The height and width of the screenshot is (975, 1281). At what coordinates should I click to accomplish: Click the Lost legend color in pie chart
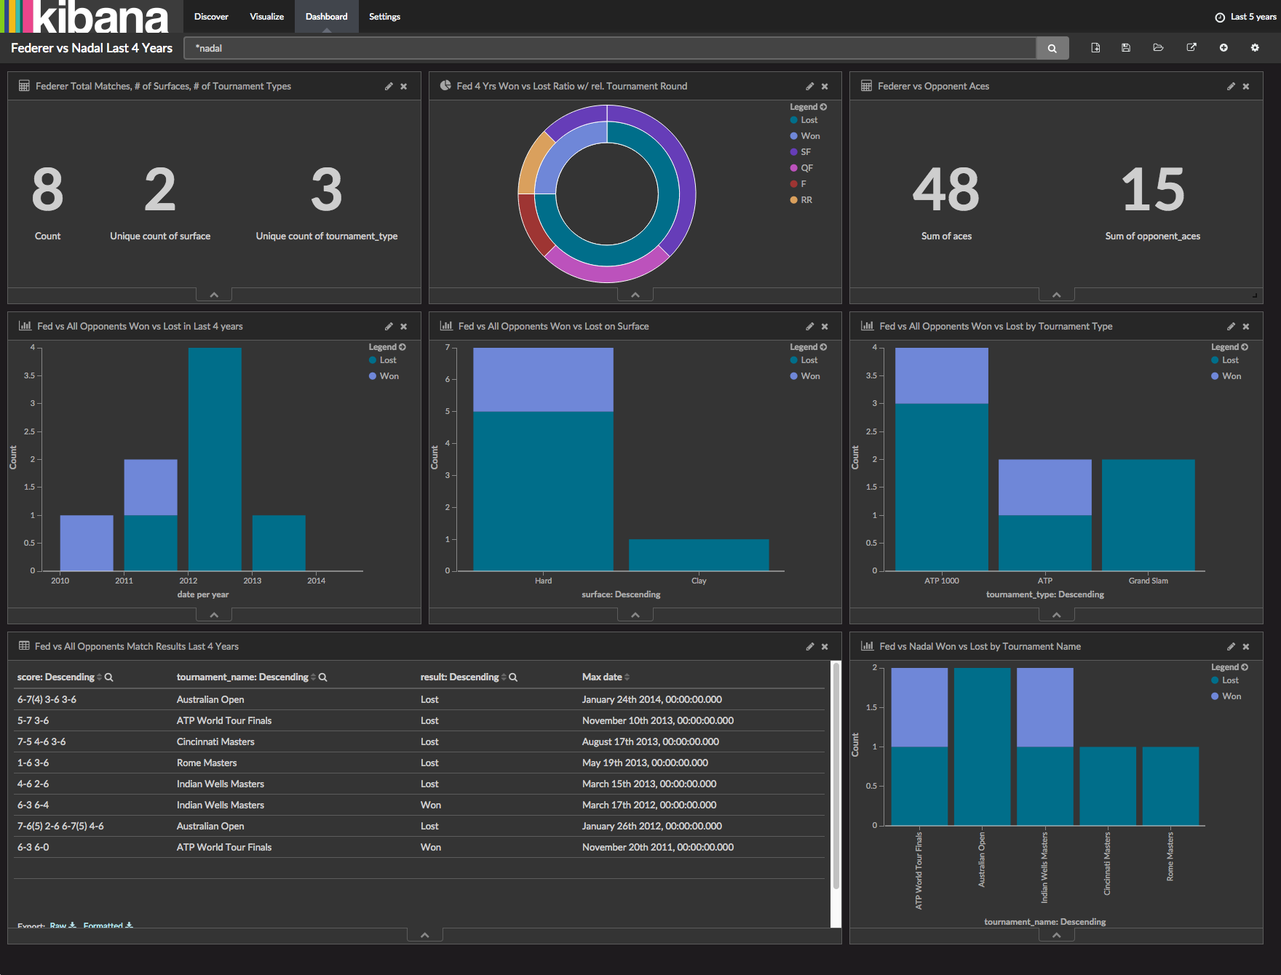point(794,120)
